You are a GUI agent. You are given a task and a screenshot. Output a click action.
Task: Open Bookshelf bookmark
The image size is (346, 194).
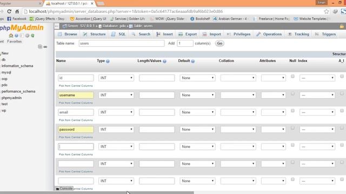[200, 19]
